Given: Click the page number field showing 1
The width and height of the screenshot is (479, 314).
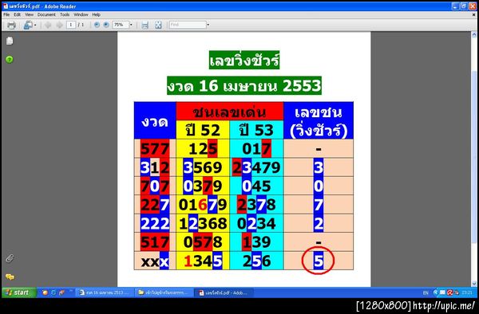Looking at the screenshot, I should [71, 25].
